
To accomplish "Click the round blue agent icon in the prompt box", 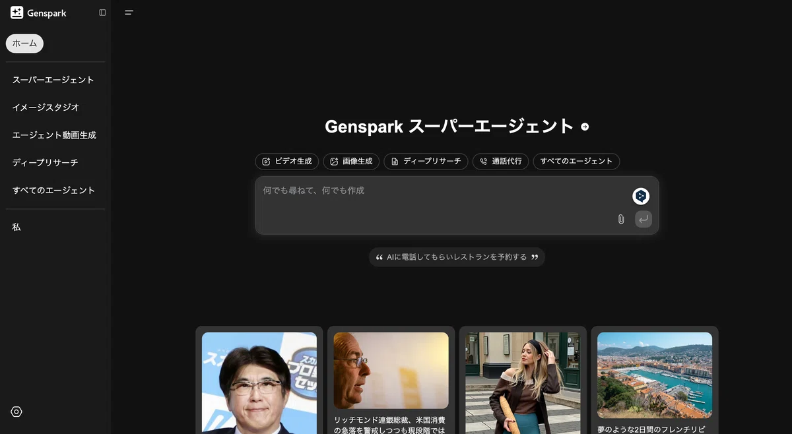I will tap(641, 196).
